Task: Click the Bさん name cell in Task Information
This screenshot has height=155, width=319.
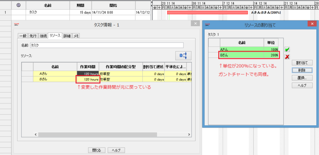Action: [55, 79]
